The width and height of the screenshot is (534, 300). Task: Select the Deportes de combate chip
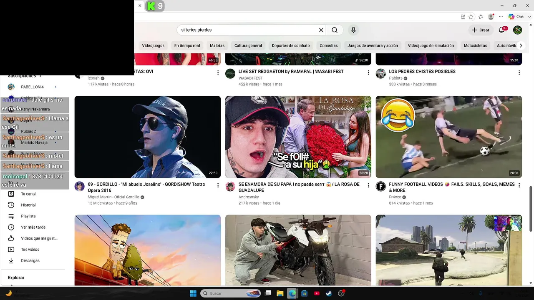tap(291, 45)
